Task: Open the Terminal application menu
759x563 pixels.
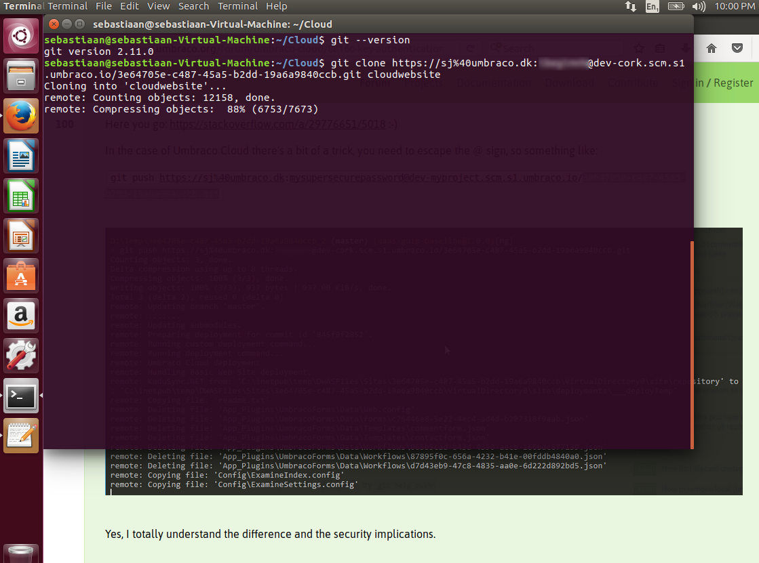Action: click(x=67, y=6)
